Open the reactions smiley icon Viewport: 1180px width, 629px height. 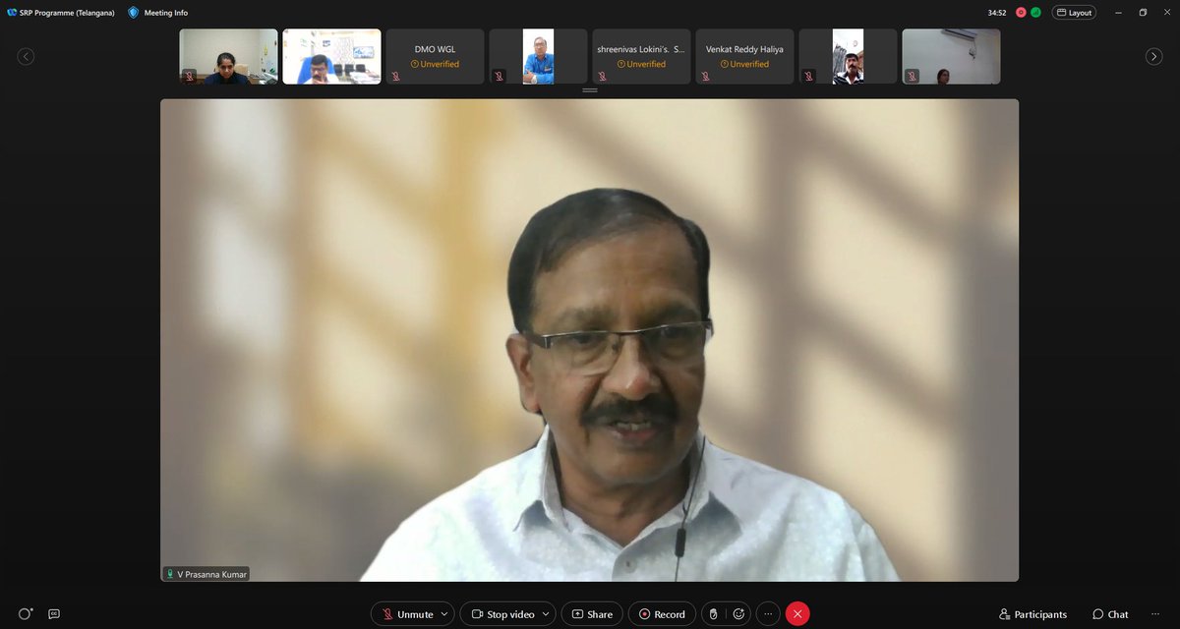tap(738, 614)
